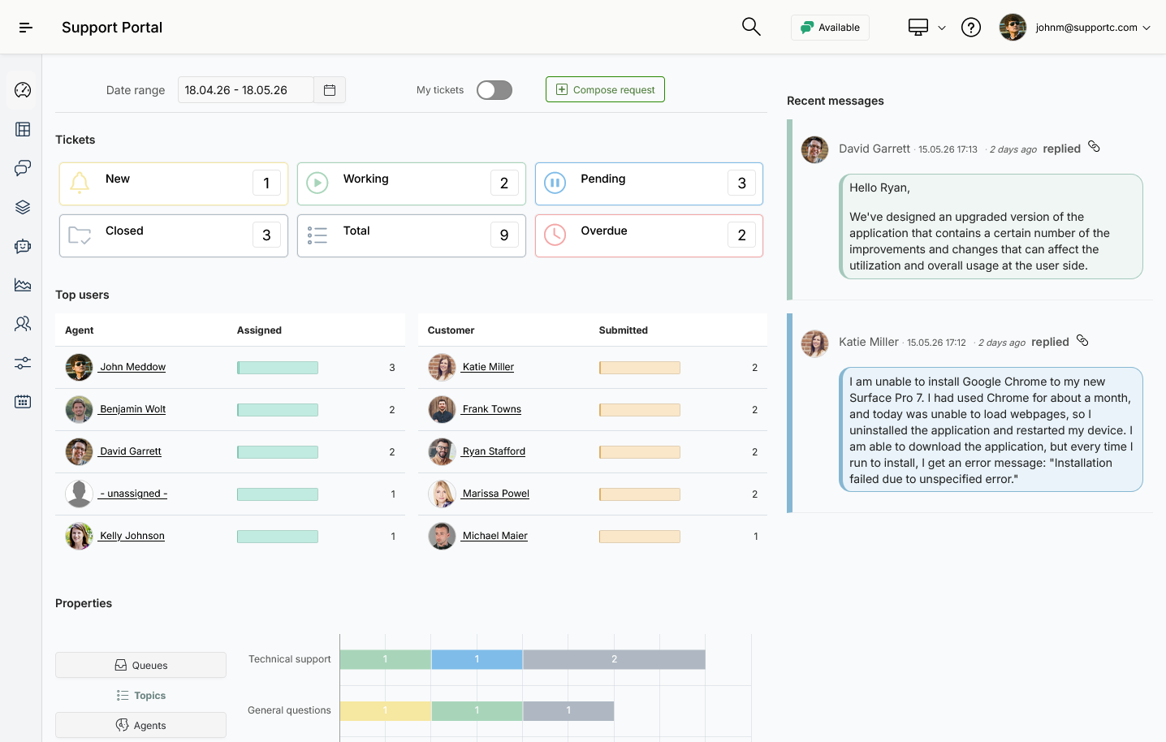Open the calendar sidebar icon
The image size is (1166, 742).
[23, 402]
